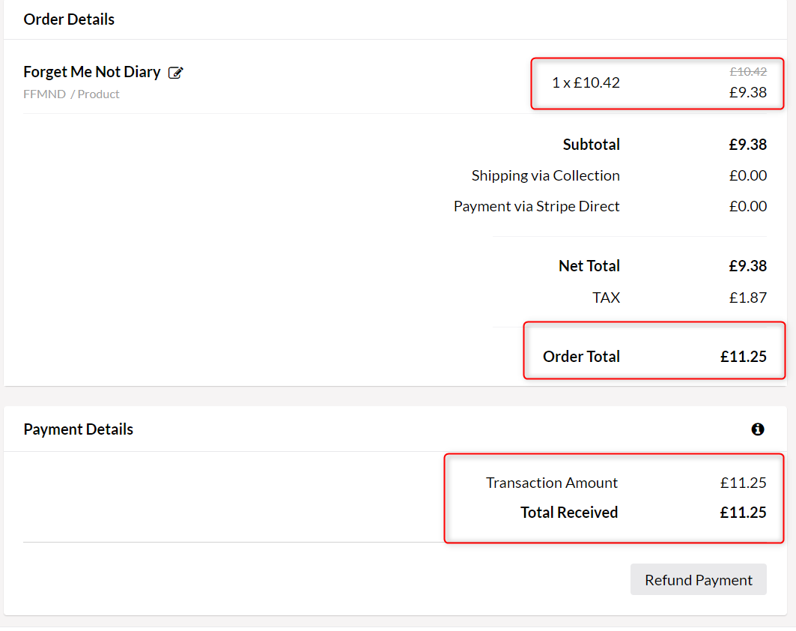Click the struck-through £10.42 original price
This screenshot has height=631, width=796.
click(x=748, y=72)
